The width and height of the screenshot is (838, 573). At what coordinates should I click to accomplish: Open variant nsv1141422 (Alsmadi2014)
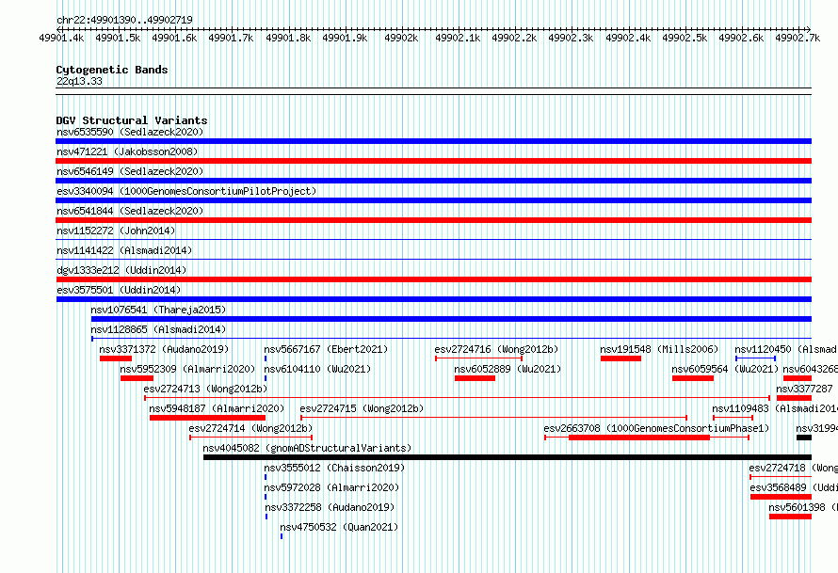point(124,250)
